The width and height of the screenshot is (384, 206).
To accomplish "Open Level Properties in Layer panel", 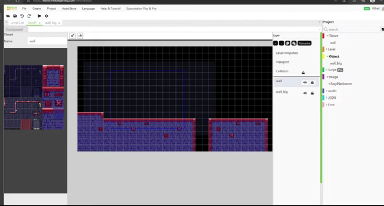I will (x=287, y=53).
